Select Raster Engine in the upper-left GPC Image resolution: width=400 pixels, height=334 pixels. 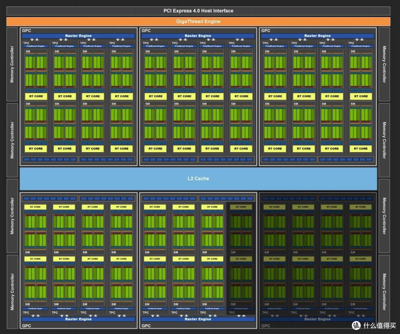tap(78, 36)
